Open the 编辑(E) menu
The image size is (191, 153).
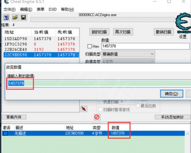click(26, 10)
